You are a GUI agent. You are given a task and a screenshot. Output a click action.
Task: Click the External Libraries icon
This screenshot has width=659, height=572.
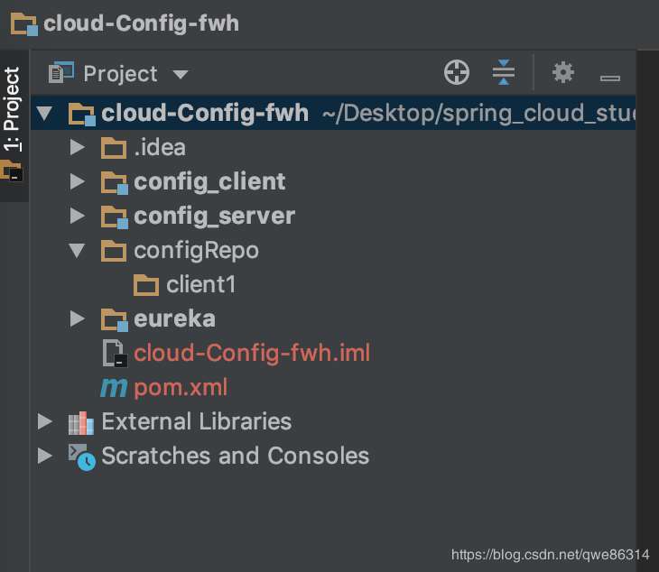click(81, 422)
